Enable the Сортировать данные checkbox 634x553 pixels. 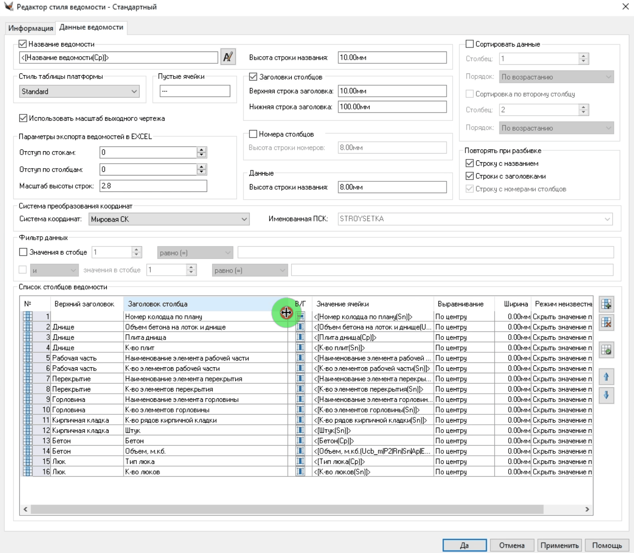(470, 44)
